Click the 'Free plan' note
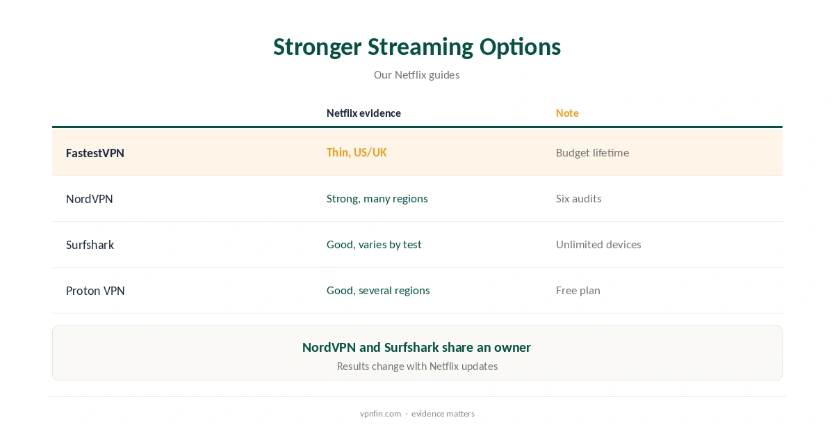Screen dimensions: 834x427 pyautogui.click(x=578, y=291)
